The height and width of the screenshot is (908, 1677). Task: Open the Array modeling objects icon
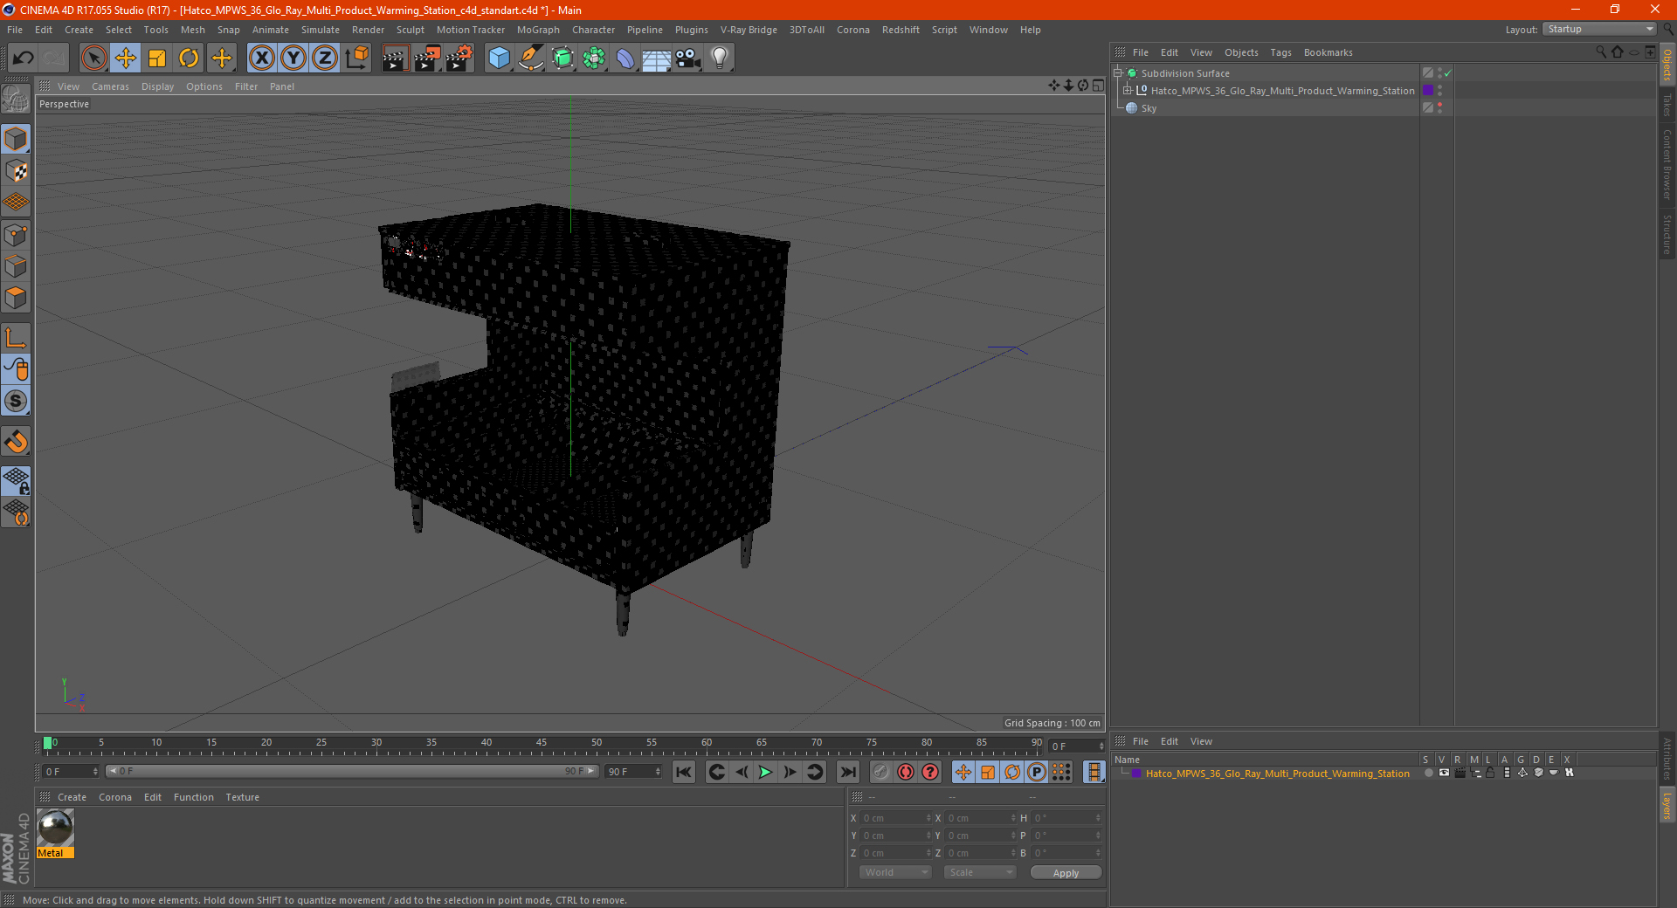pyautogui.click(x=594, y=58)
